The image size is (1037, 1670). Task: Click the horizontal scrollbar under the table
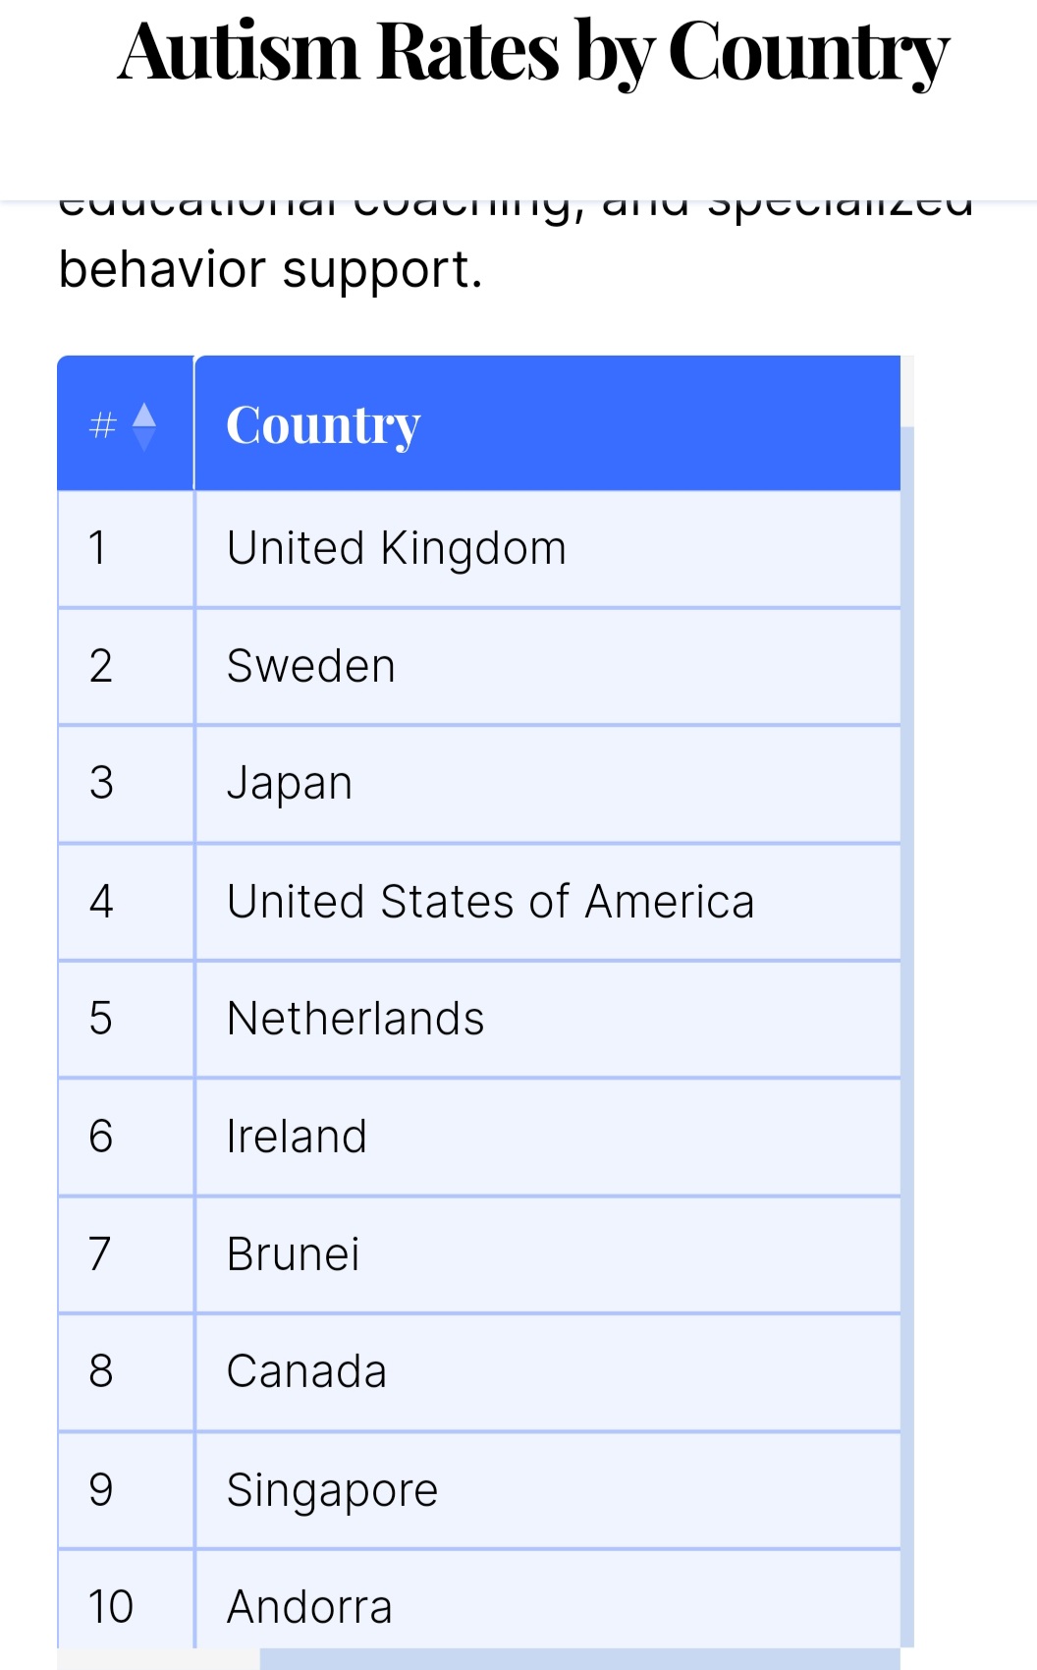coord(579,1659)
